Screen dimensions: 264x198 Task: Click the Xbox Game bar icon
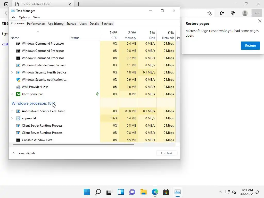[18, 94]
